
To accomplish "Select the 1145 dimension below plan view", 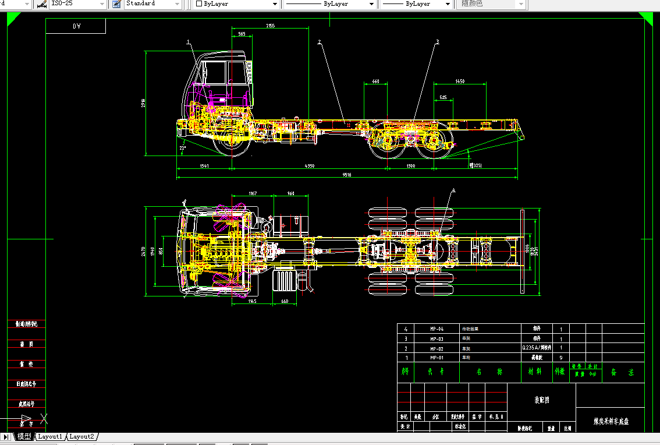I will (252, 301).
